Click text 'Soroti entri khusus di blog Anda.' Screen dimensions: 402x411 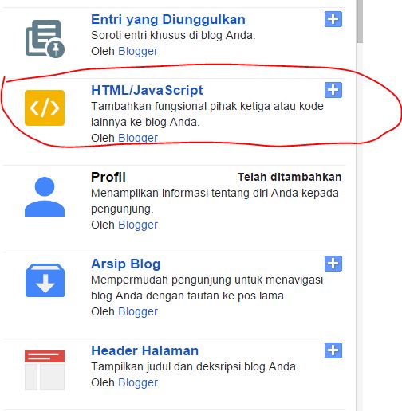click(x=173, y=35)
